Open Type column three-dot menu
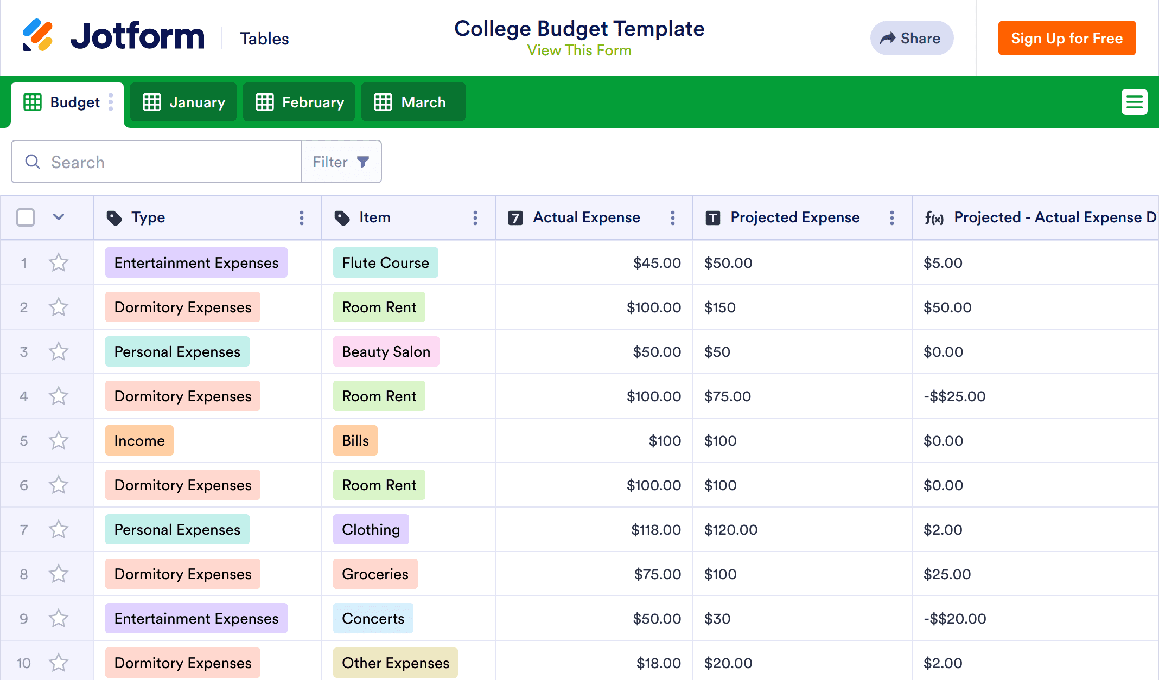This screenshot has height=680, width=1159. [302, 218]
